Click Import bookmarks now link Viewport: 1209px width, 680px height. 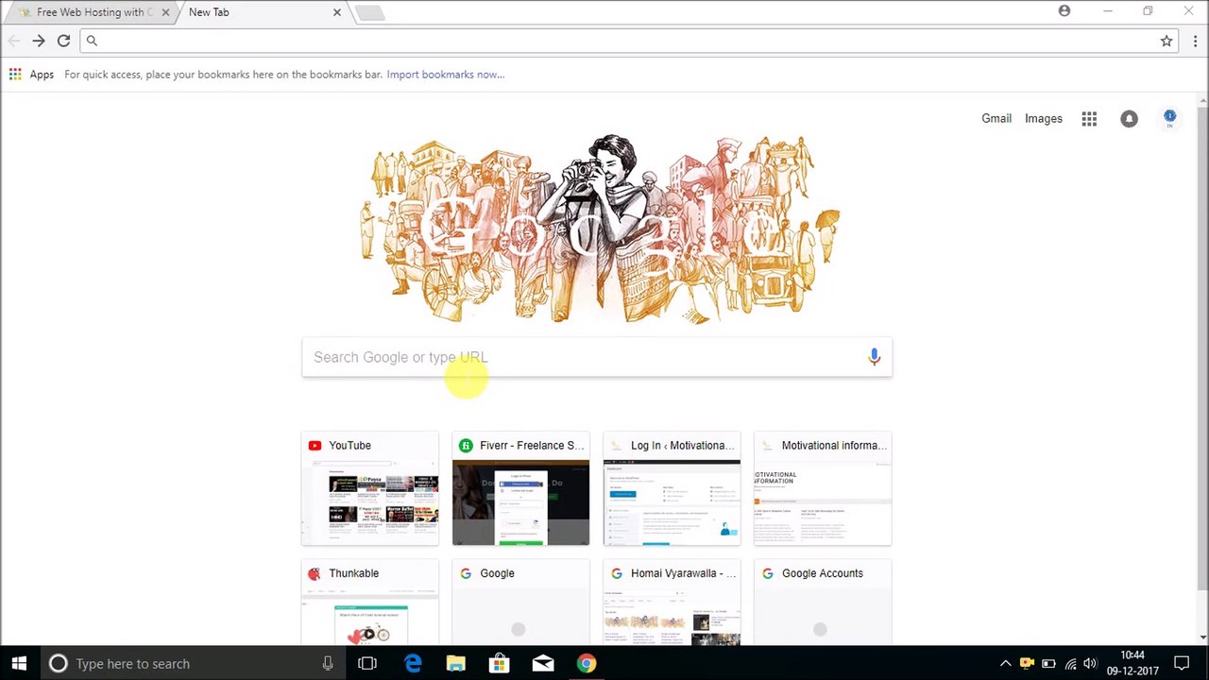(445, 75)
